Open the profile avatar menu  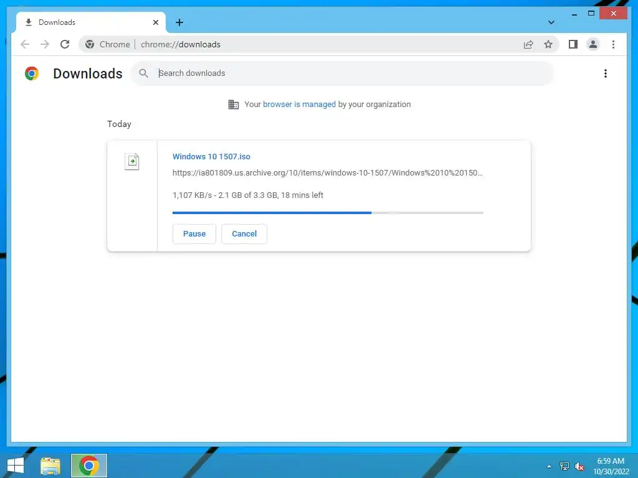(x=593, y=44)
